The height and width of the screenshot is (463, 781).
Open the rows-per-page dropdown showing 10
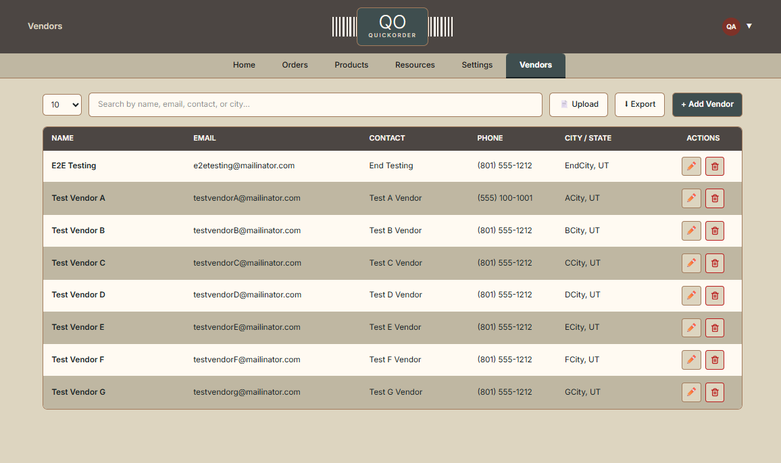coord(62,105)
